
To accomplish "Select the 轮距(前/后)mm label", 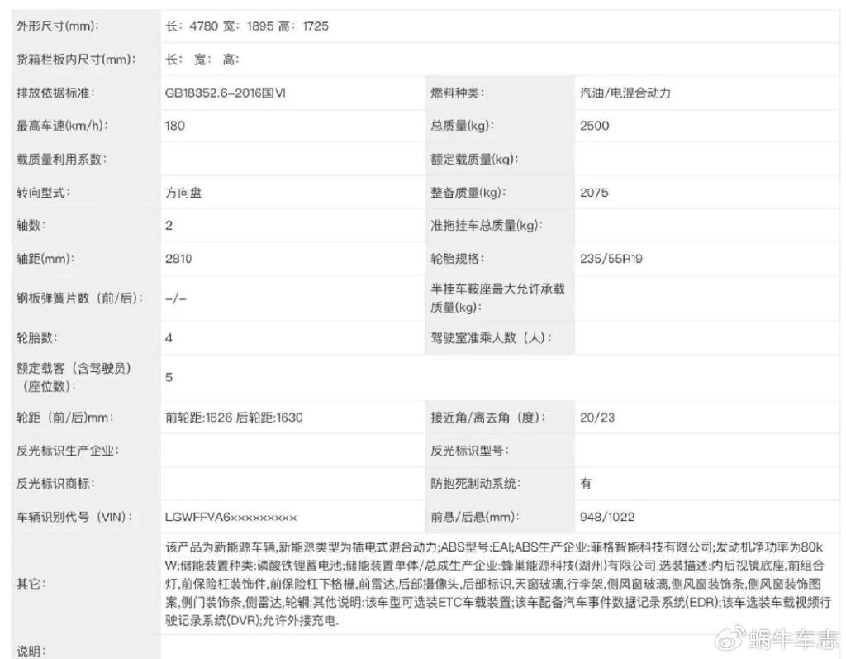I will pos(64,418).
